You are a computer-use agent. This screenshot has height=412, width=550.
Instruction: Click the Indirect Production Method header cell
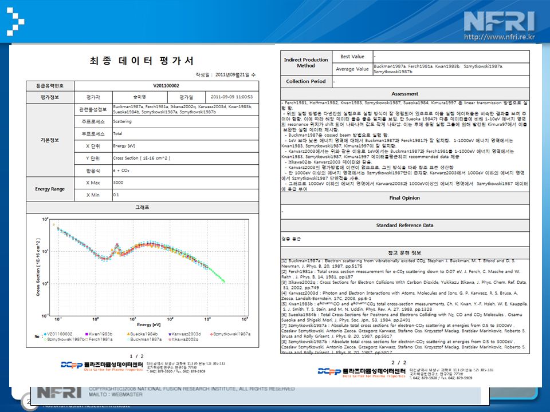tap(306, 63)
